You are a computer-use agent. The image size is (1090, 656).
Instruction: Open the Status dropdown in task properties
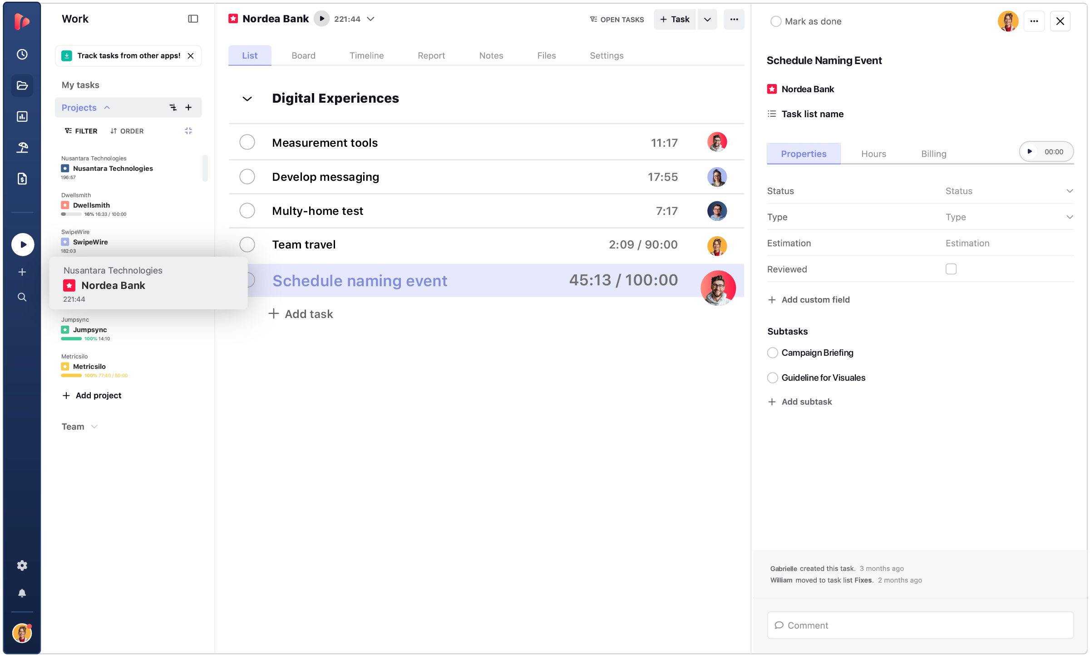1010,191
